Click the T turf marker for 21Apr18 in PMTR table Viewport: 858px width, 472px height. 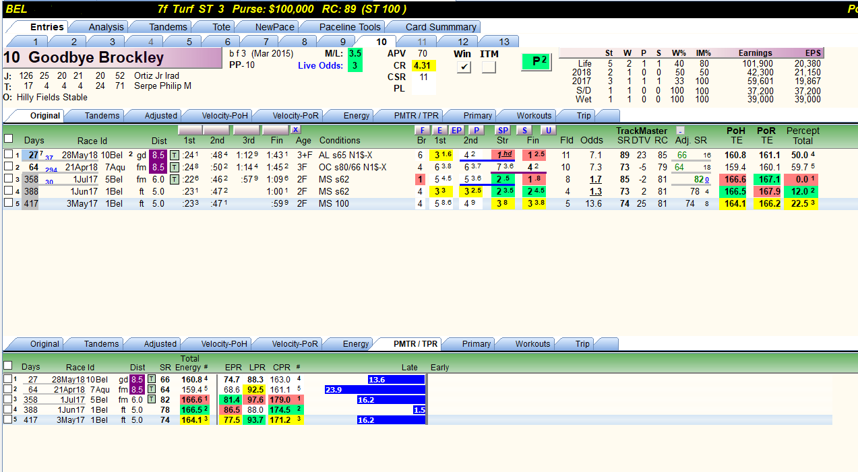tap(152, 389)
